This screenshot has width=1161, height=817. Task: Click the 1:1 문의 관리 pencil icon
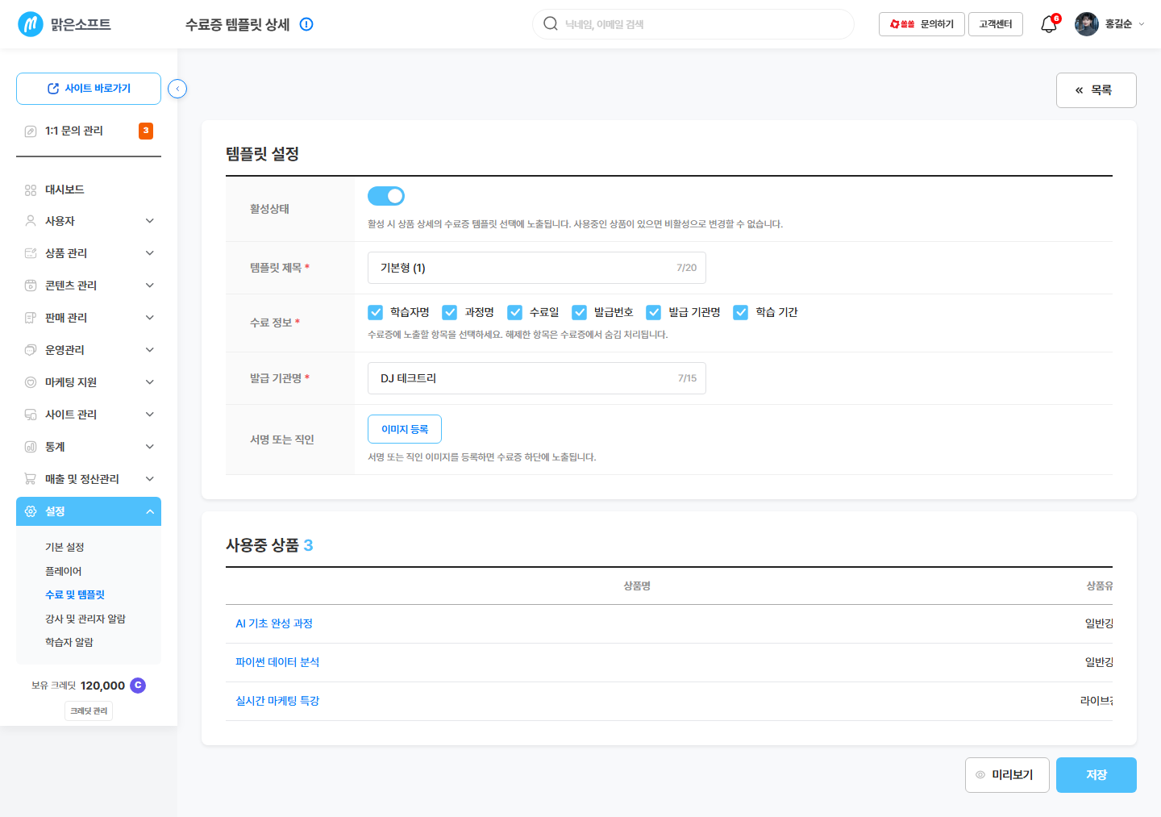pyautogui.click(x=31, y=131)
